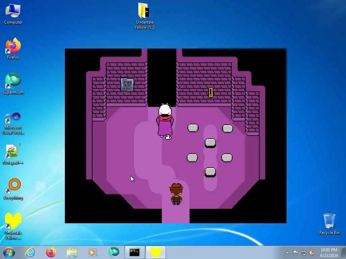This screenshot has height=259, width=346.
Task: Click the yellow wall switch in game
Action: click(211, 92)
